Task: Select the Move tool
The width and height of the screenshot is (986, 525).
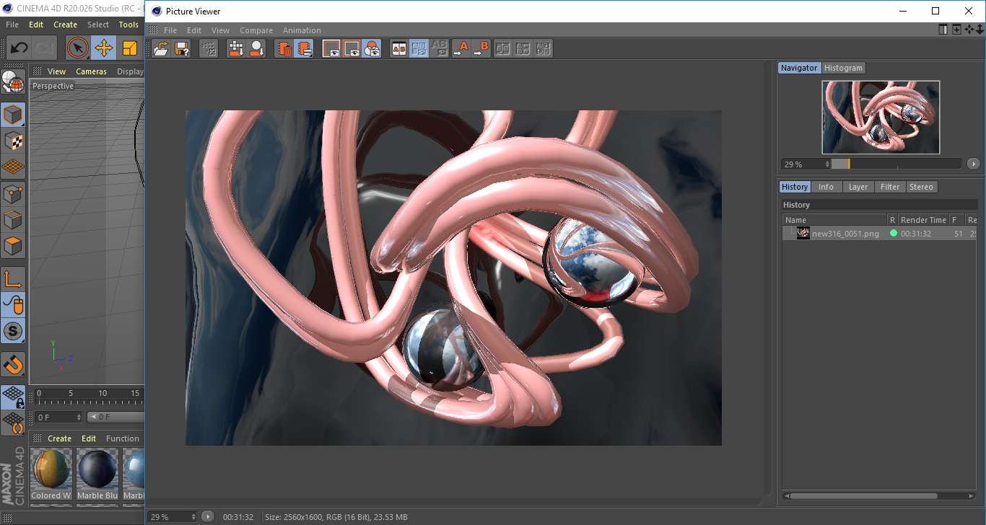Action: 104,48
